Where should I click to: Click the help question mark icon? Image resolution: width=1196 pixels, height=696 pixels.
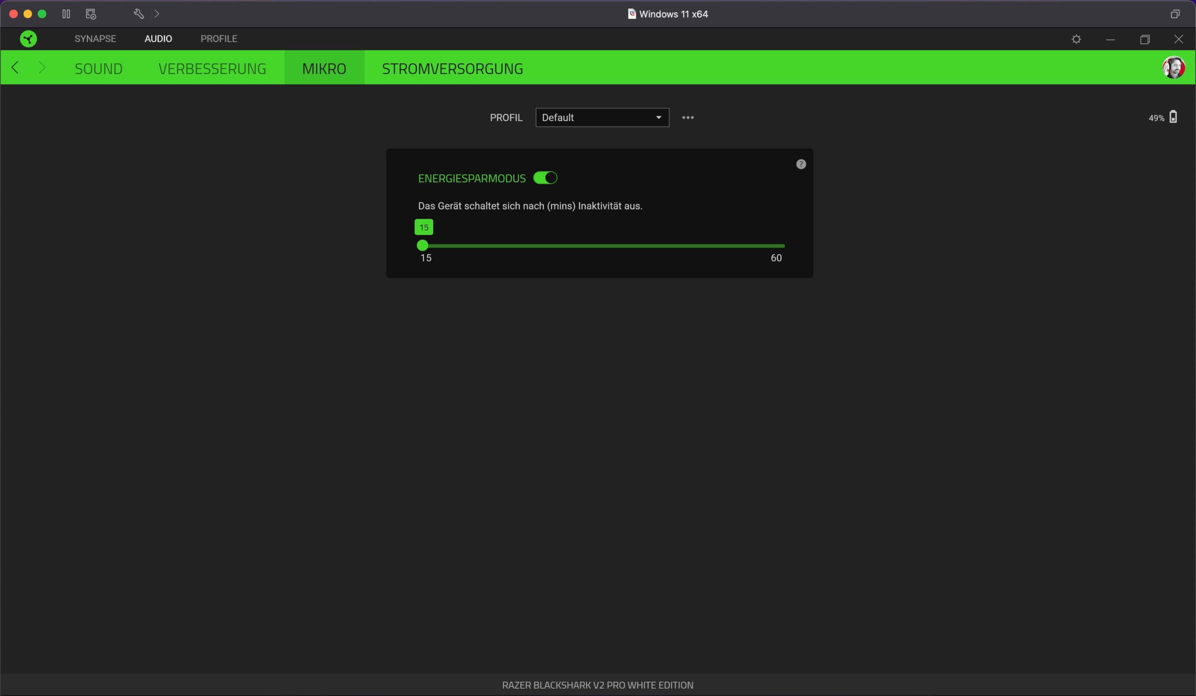point(801,164)
